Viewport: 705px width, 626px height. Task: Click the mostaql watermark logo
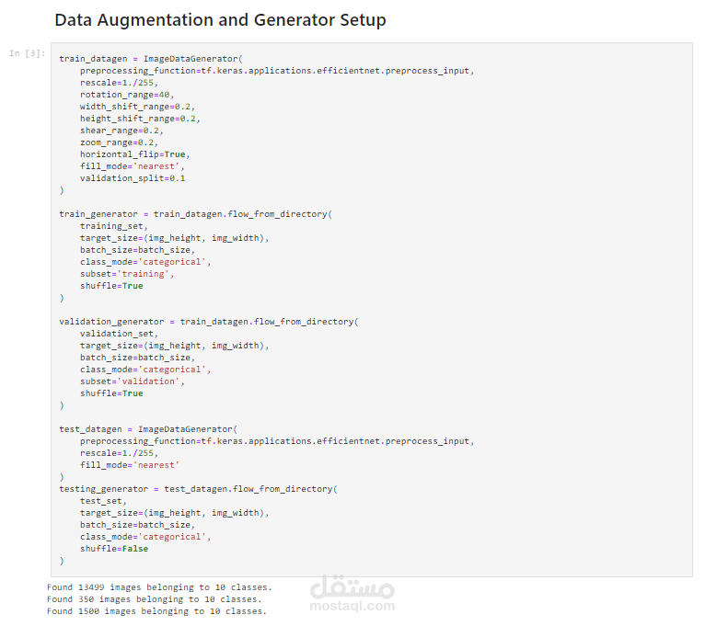point(353,586)
